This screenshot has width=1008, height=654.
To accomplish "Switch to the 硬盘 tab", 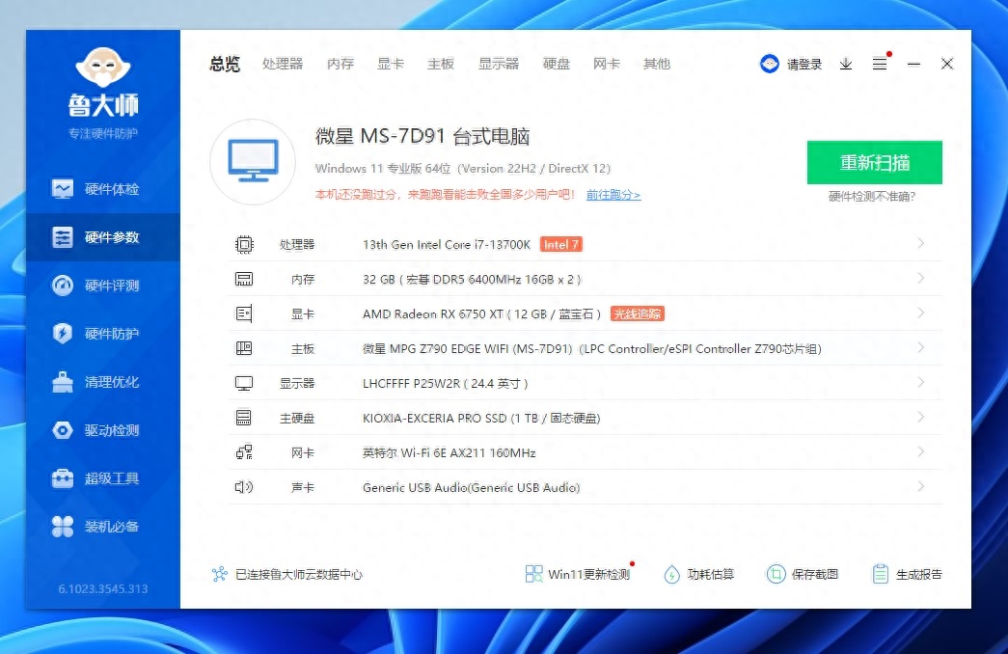I will point(557,64).
